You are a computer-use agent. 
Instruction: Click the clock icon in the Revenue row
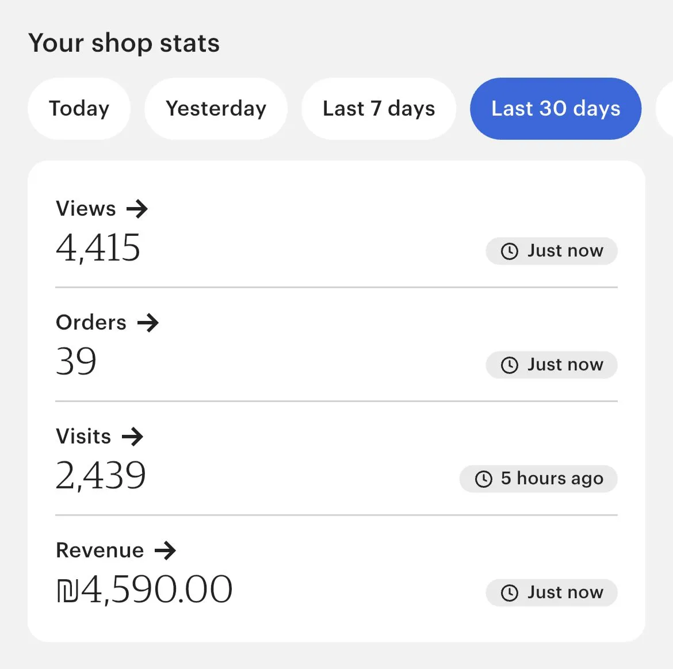[510, 593]
